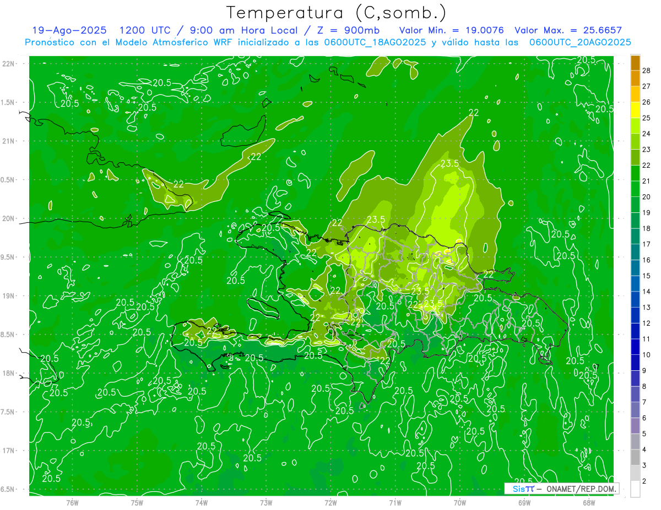Click the "20N" latitude axis label
The image size is (661, 510).
coord(8,218)
